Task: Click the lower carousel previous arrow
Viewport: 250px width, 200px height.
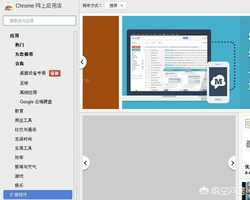Action: 86,163
